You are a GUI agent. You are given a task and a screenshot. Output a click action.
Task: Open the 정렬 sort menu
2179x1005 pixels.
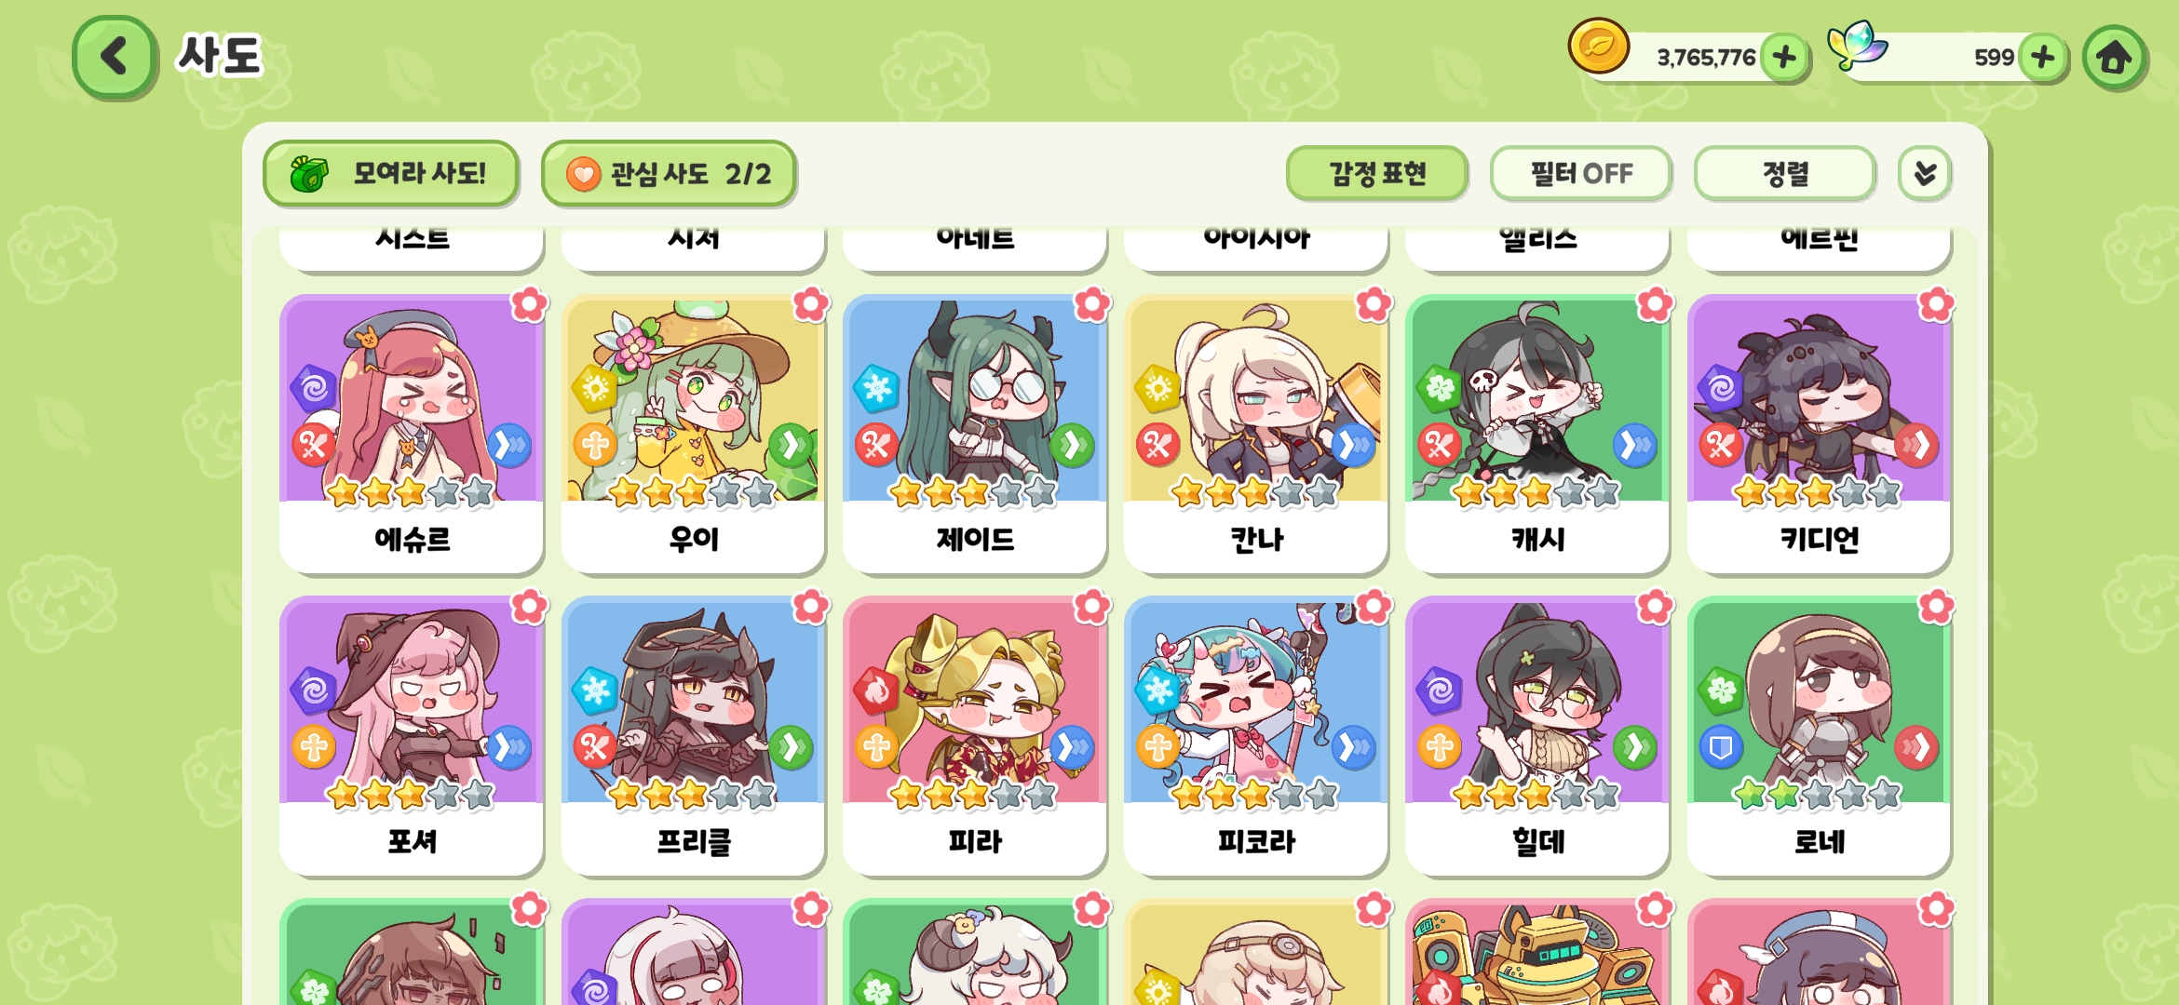pos(1785,173)
